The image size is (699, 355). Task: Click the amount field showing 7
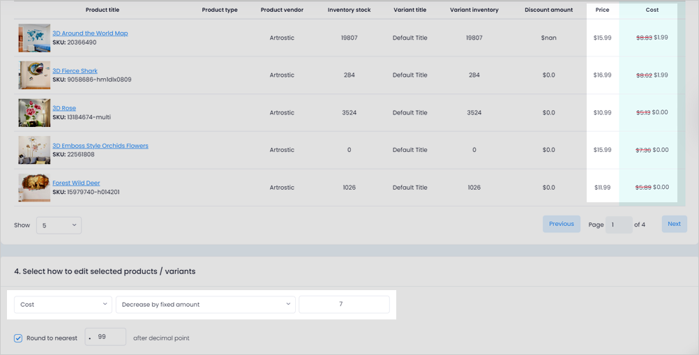pyautogui.click(x=344, y=304)
